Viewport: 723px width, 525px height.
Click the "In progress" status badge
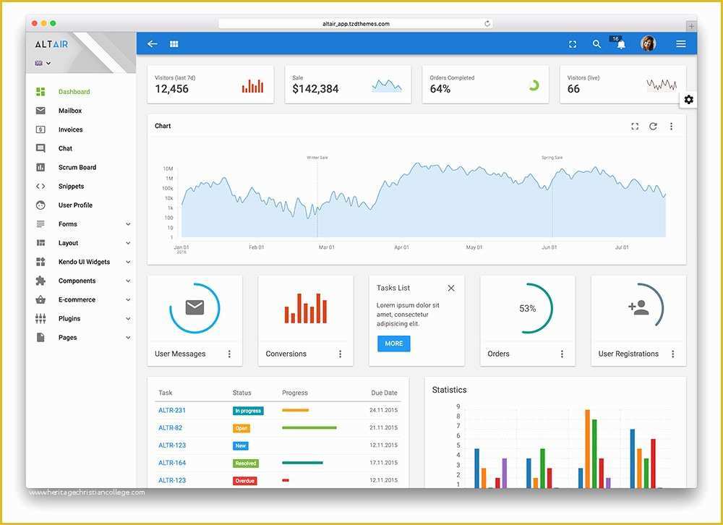tap(248, 411)
